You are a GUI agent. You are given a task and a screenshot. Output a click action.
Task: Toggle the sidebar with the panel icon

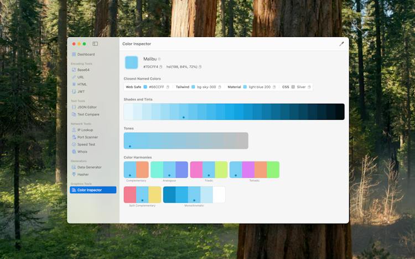95,44
